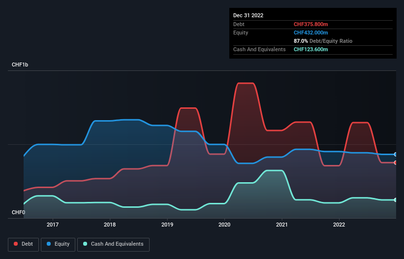Click the Equity row label in tooltip
This screenshot has width=404, height=259.
[241, 32]
